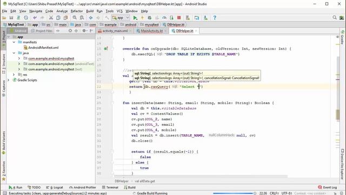Click the scroll from source target icon
The height and width of the screenshot is (195, 346).
pos(70,31)
